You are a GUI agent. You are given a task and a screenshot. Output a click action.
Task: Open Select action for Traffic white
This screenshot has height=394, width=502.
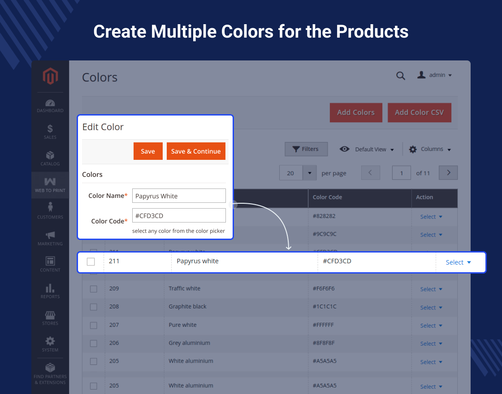click(x=431, y=289)
